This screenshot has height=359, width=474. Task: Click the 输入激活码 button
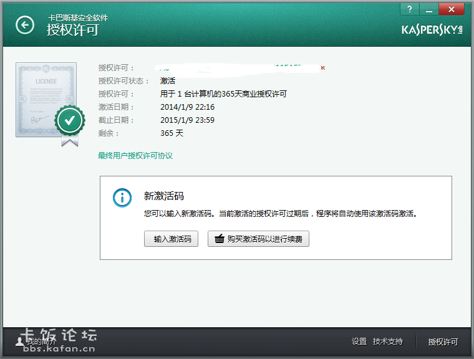[171, 239]
